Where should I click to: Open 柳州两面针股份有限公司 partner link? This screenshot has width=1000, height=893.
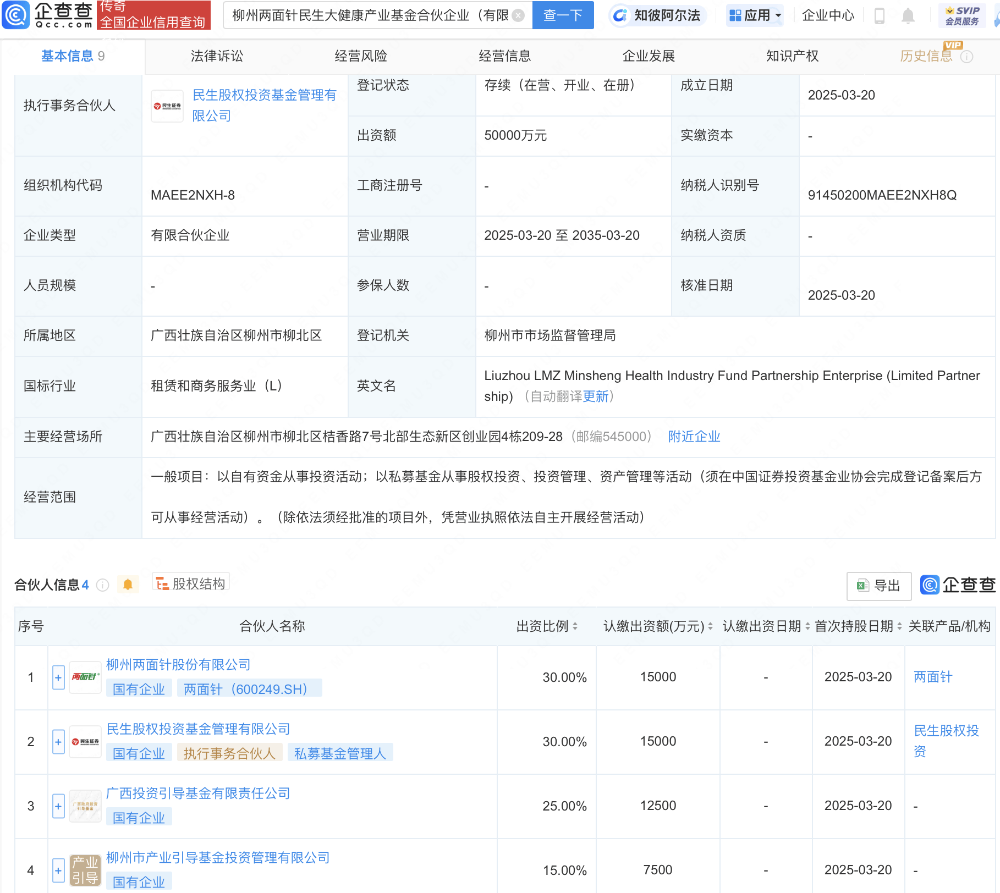[x=178, y=665]
